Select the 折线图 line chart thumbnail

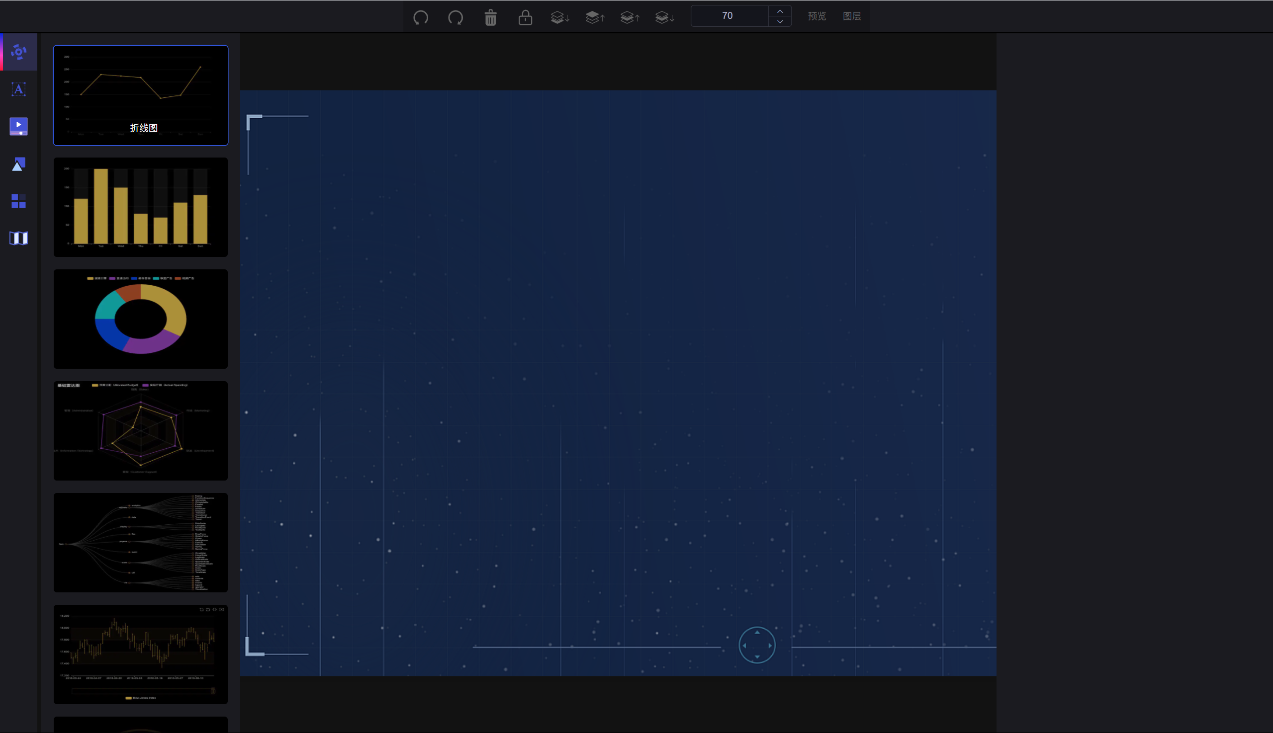point(141,95)
